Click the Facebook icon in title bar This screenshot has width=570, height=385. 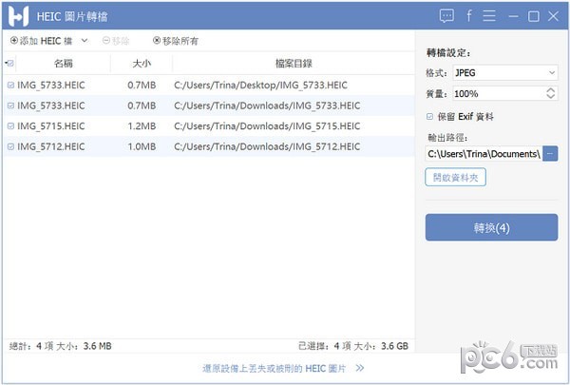[468, 15]
